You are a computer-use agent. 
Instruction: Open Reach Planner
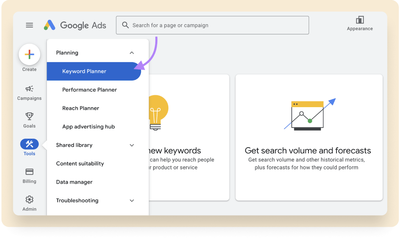coord(81,108)
